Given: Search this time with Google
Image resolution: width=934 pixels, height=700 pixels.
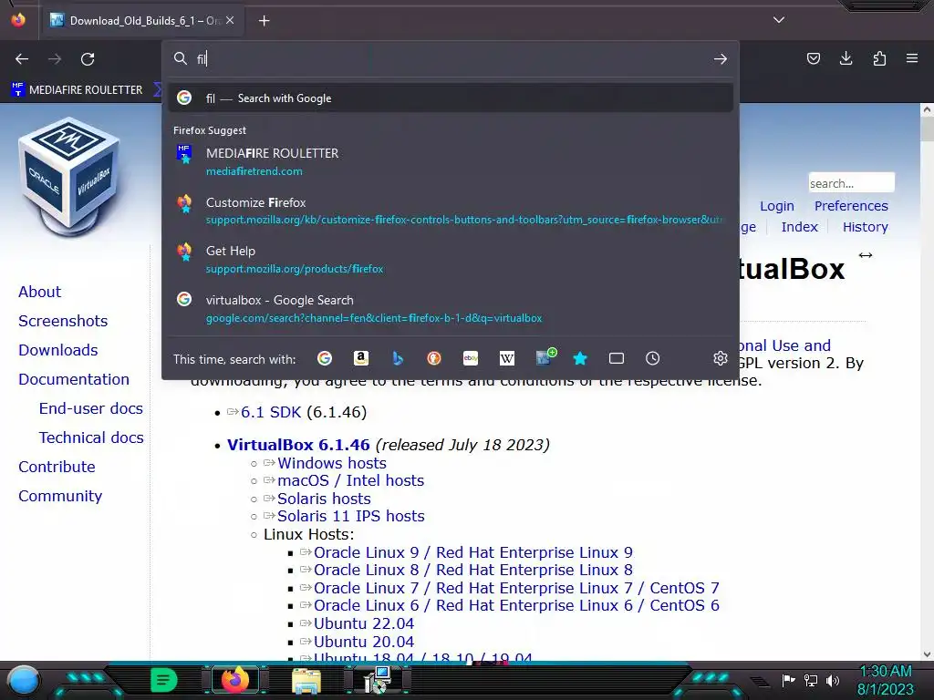Looking at the screenshot, I should click(325, 358).
